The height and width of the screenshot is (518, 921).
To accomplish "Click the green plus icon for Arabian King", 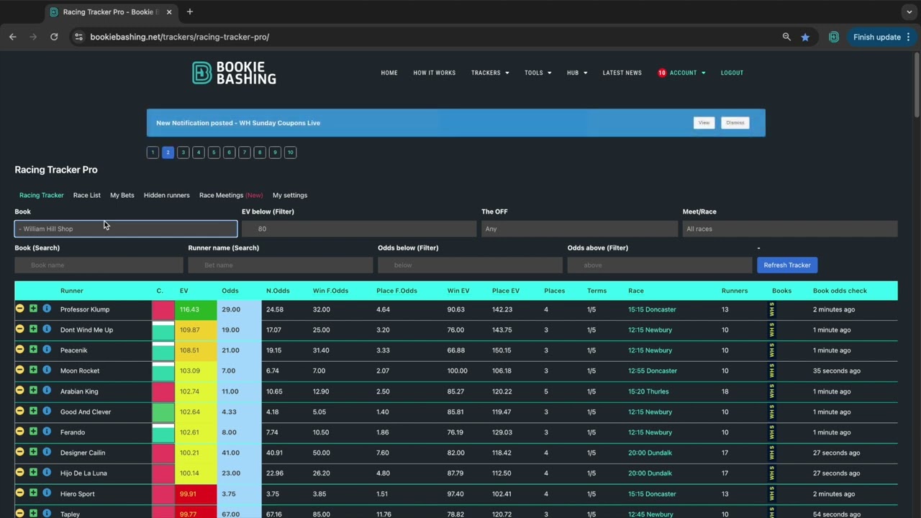I will 33,391.
